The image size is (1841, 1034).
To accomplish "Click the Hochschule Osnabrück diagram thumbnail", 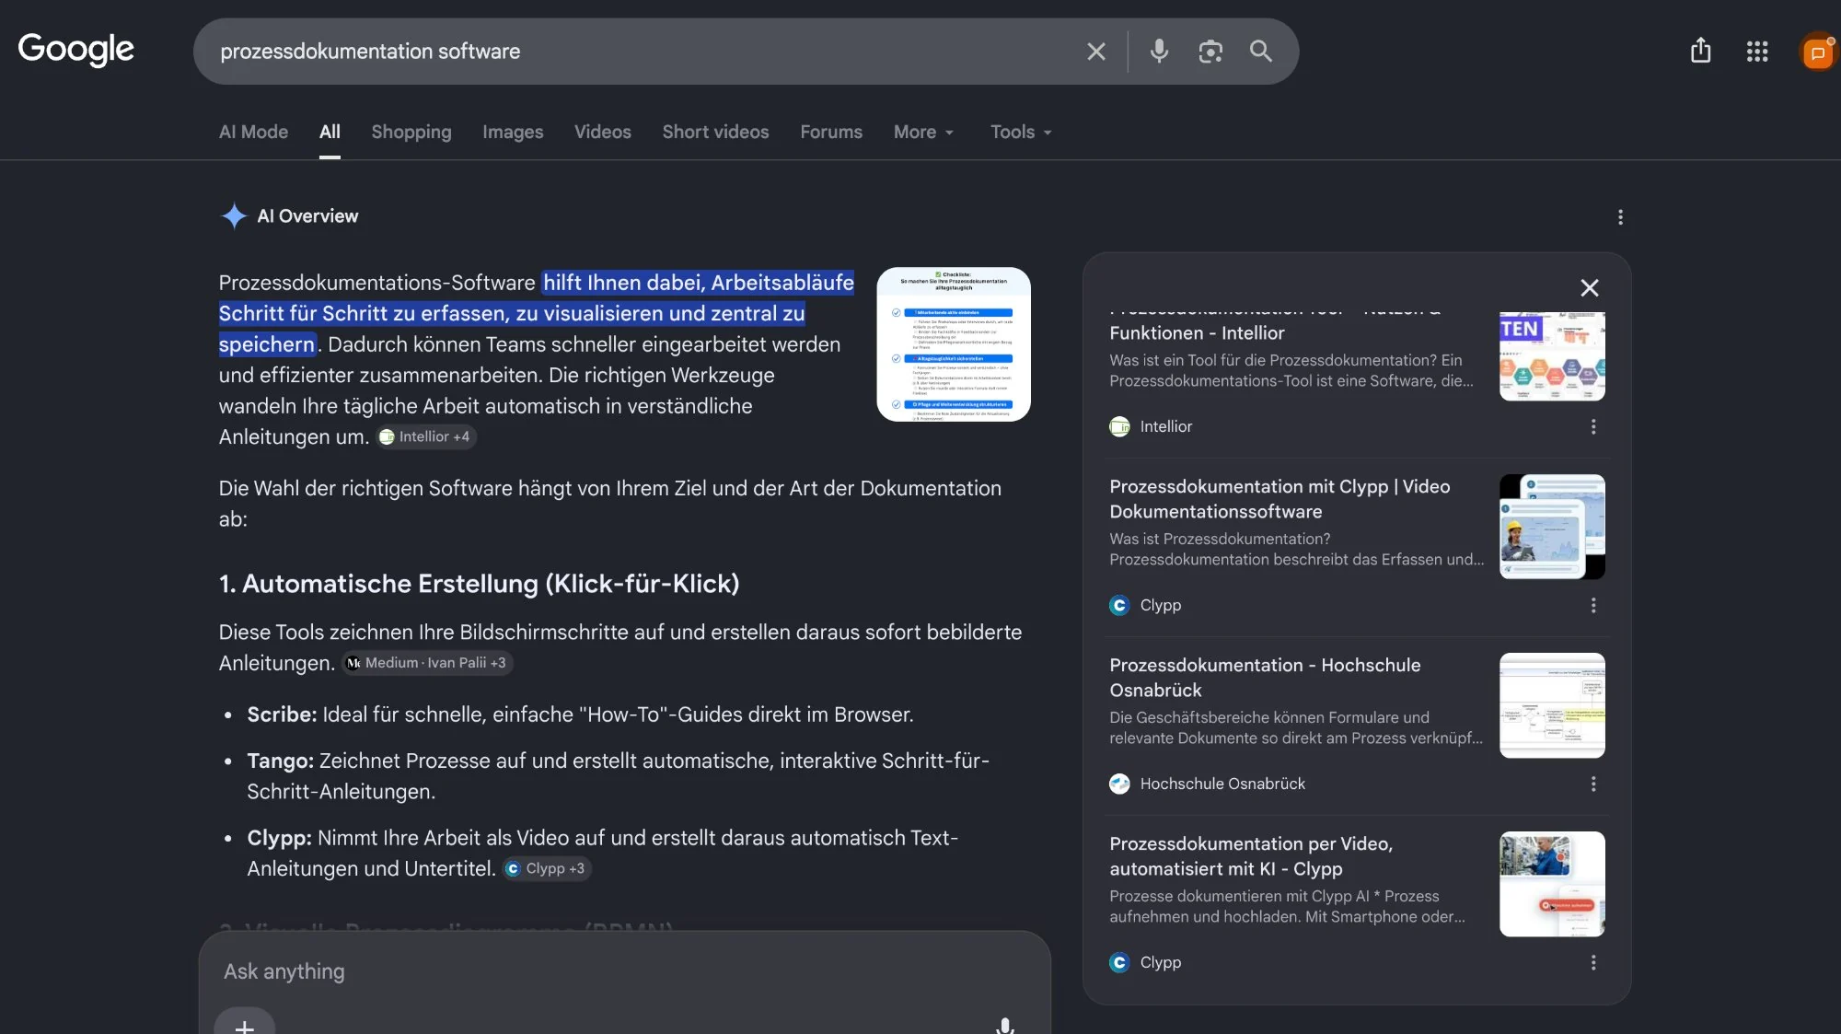I will click(x=1552, y=705).
